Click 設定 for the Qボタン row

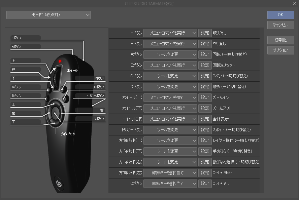pyautogui.click(x=205, y=184)
